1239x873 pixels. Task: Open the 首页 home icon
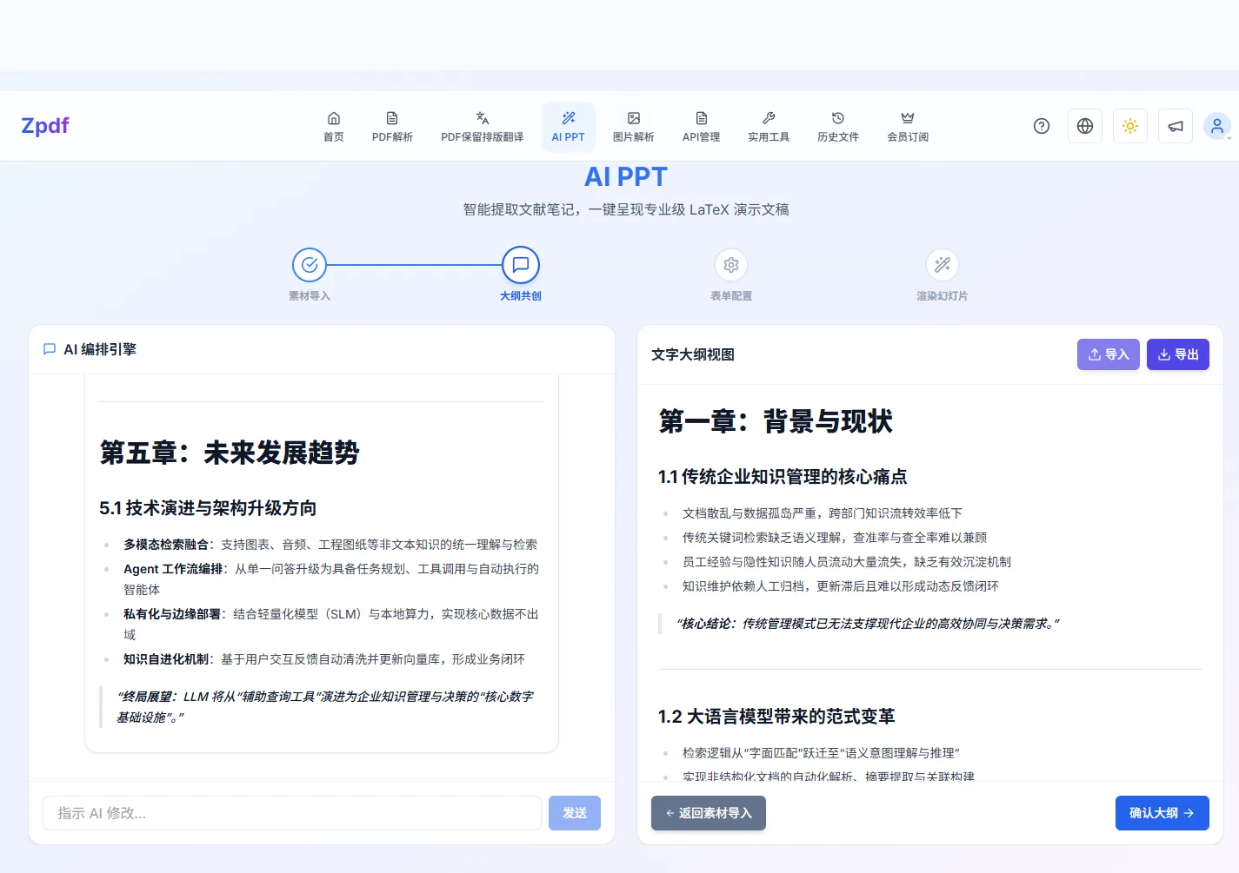(334, 127)
